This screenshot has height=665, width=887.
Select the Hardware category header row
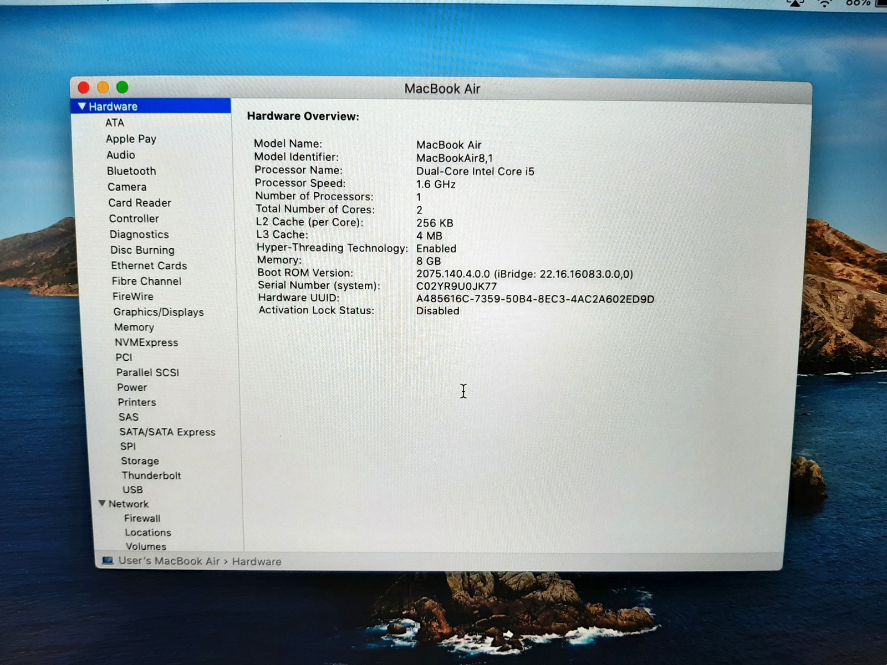pos(151,106)
